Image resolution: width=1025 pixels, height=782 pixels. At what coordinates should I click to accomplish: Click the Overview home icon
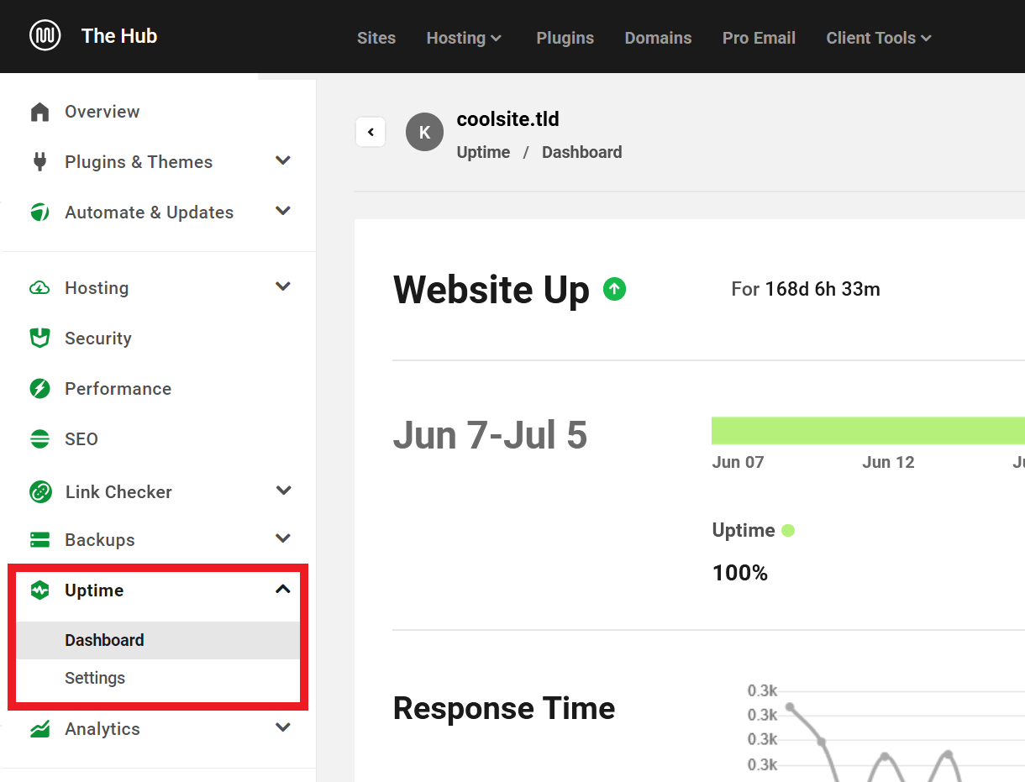click(39, 112)
